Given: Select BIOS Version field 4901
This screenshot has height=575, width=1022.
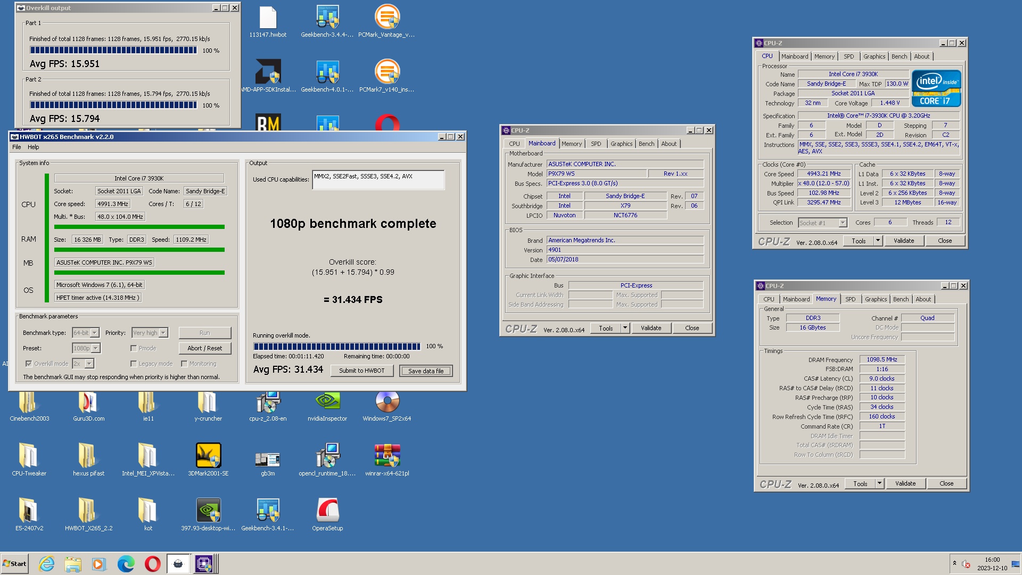Looking at the screenshot, I should [x=625, y=250].
